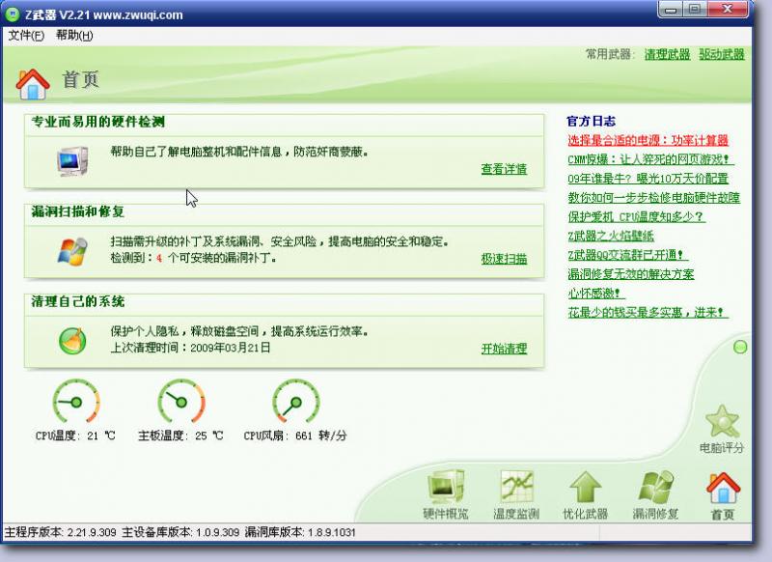Click the small green circle button at right edge

pyautogui.click(x=740, y=348)
